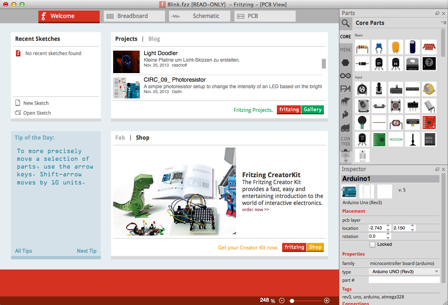Open the CIRC_09_ Photoresistor project
This screenshot has height=305, width=448.
(174, 80)
